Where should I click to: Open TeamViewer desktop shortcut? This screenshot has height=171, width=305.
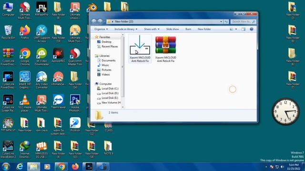pos(58,102)
